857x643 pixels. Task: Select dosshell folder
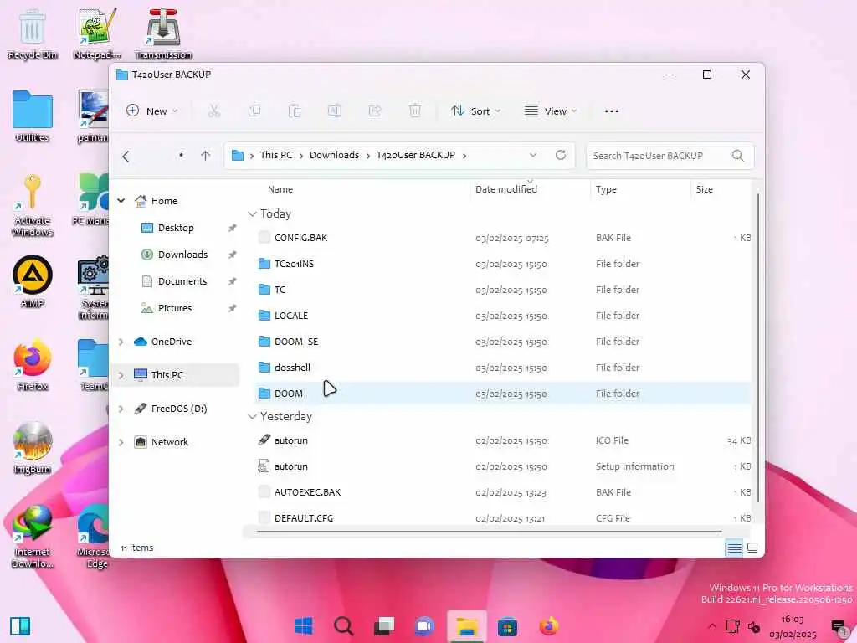coord(503,368)
